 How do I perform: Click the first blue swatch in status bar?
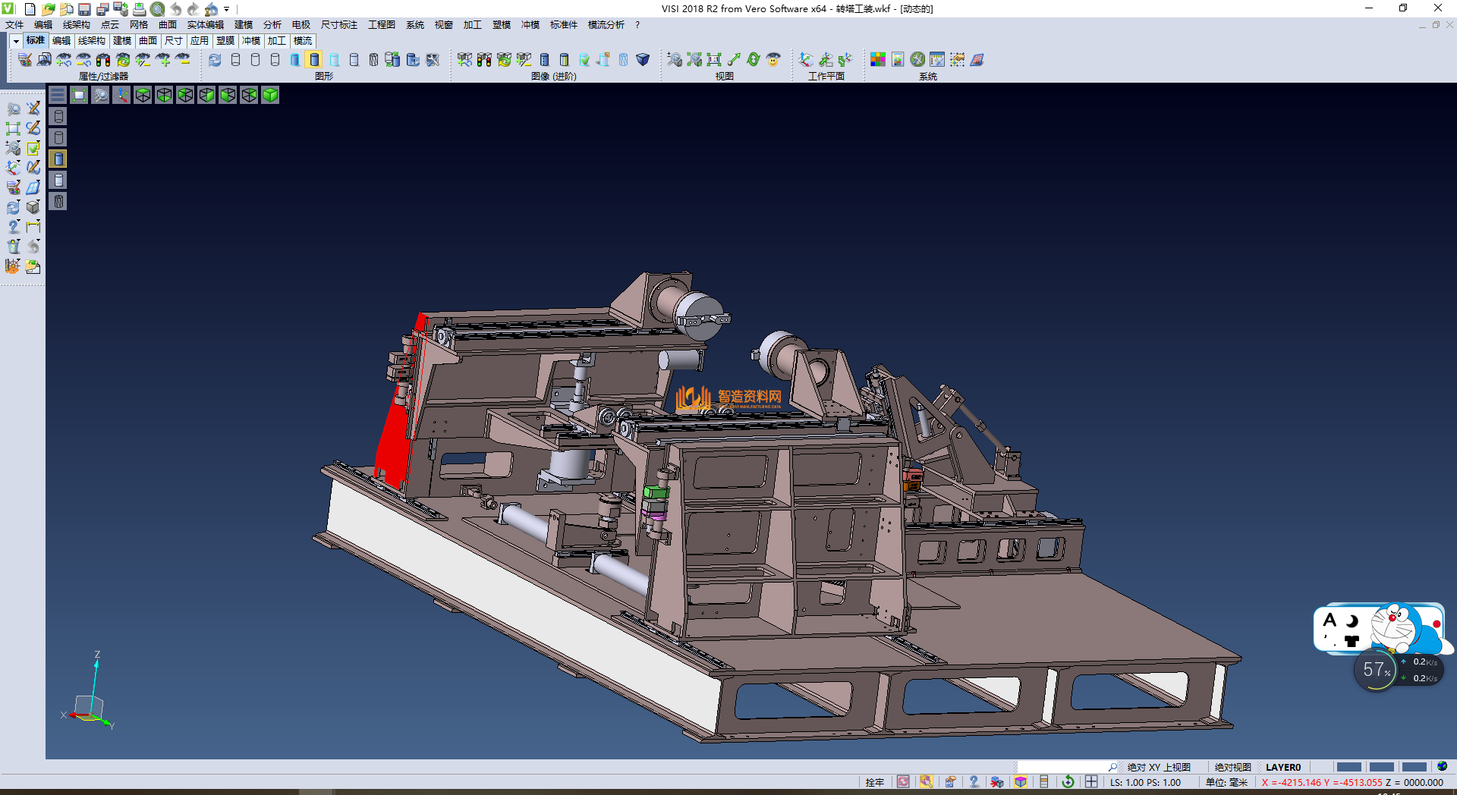point(1348,767)
